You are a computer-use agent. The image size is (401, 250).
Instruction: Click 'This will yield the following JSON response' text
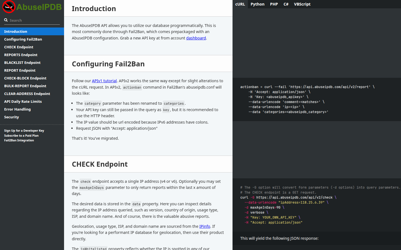pos(279,238)
